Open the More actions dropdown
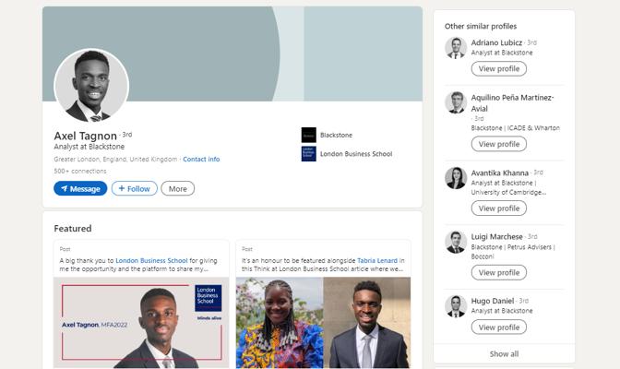Screen dimensions: 620x369 point(178,188)
